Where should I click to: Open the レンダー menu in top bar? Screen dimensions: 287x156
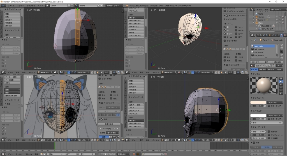[20, 6]
